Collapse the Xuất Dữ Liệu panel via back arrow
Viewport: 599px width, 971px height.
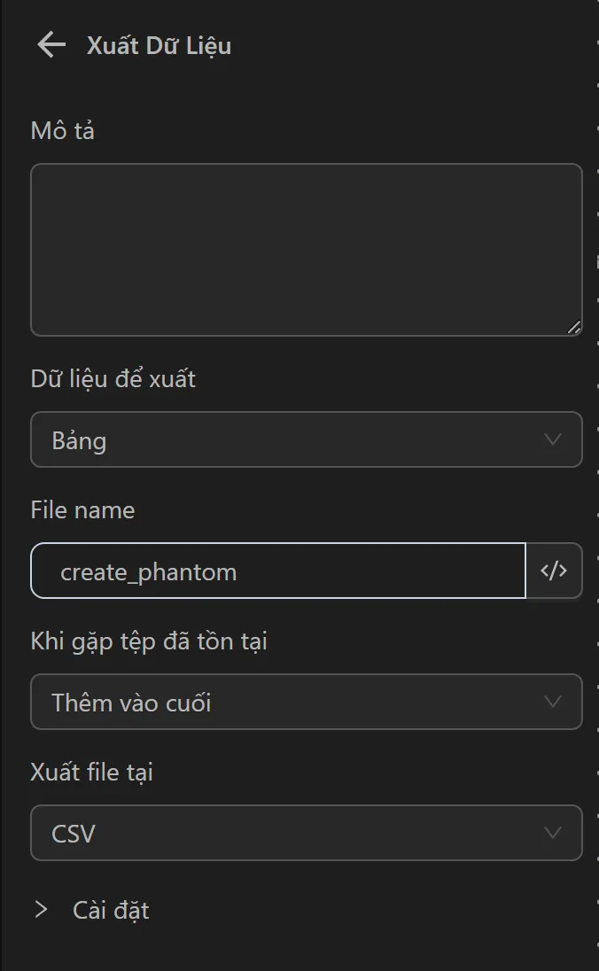click(x=51, y=45)
